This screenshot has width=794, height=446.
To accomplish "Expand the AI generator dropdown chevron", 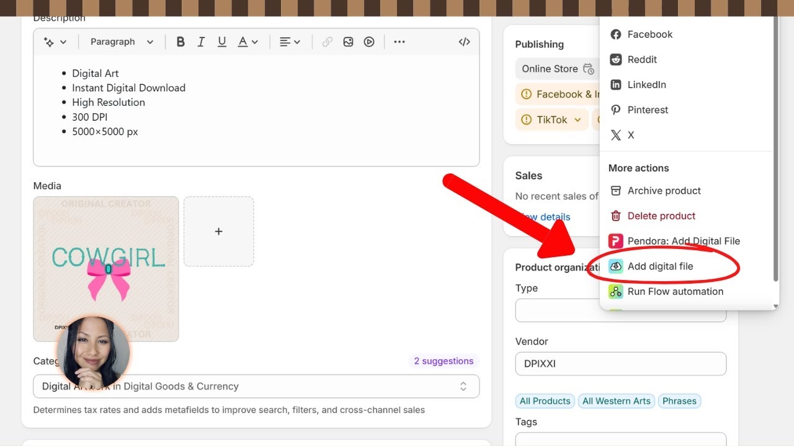I will (x=63, y=42).
